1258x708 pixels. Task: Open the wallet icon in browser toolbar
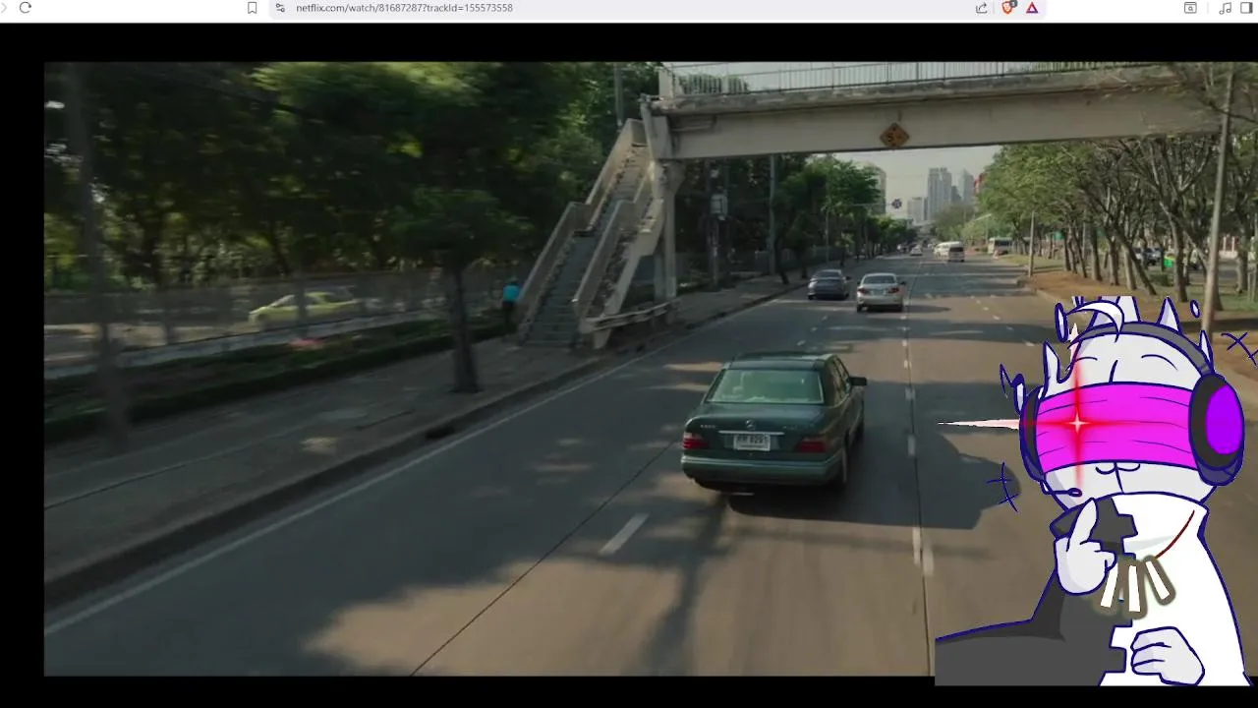point(1190,8)
